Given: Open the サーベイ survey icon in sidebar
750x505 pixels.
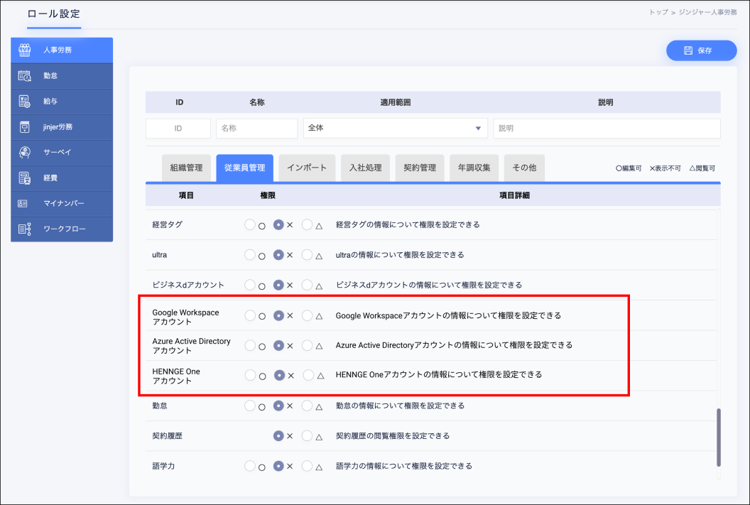Looking at the screenshot, I should tap(24, 152).
